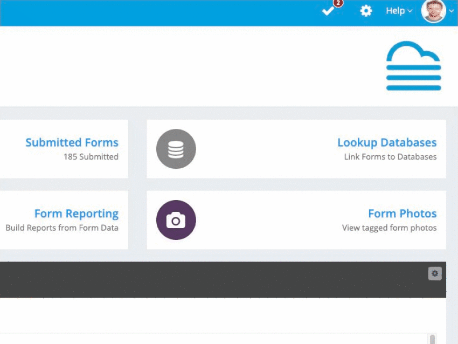The height and width of the screenshot is (344, 458).
Task: Open the Form Reporting link
Action: click(x=76, y=214)
